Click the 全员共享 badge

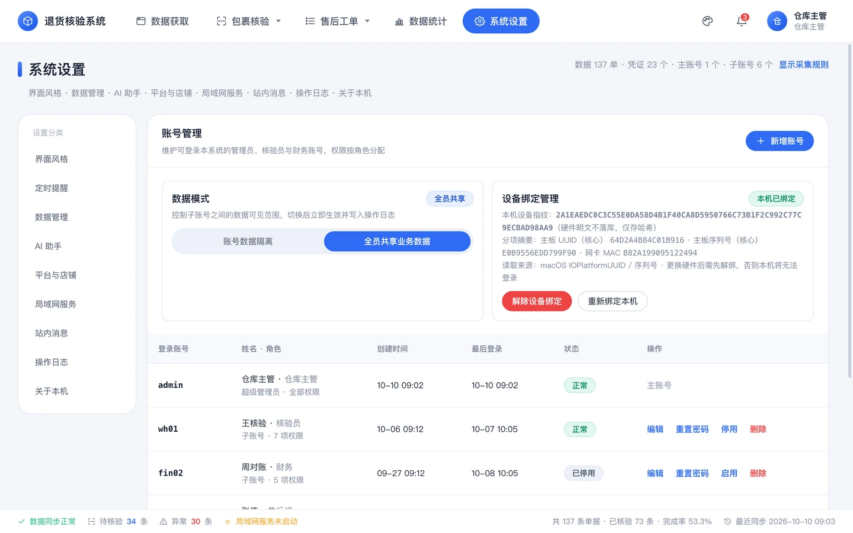point(450,199)
